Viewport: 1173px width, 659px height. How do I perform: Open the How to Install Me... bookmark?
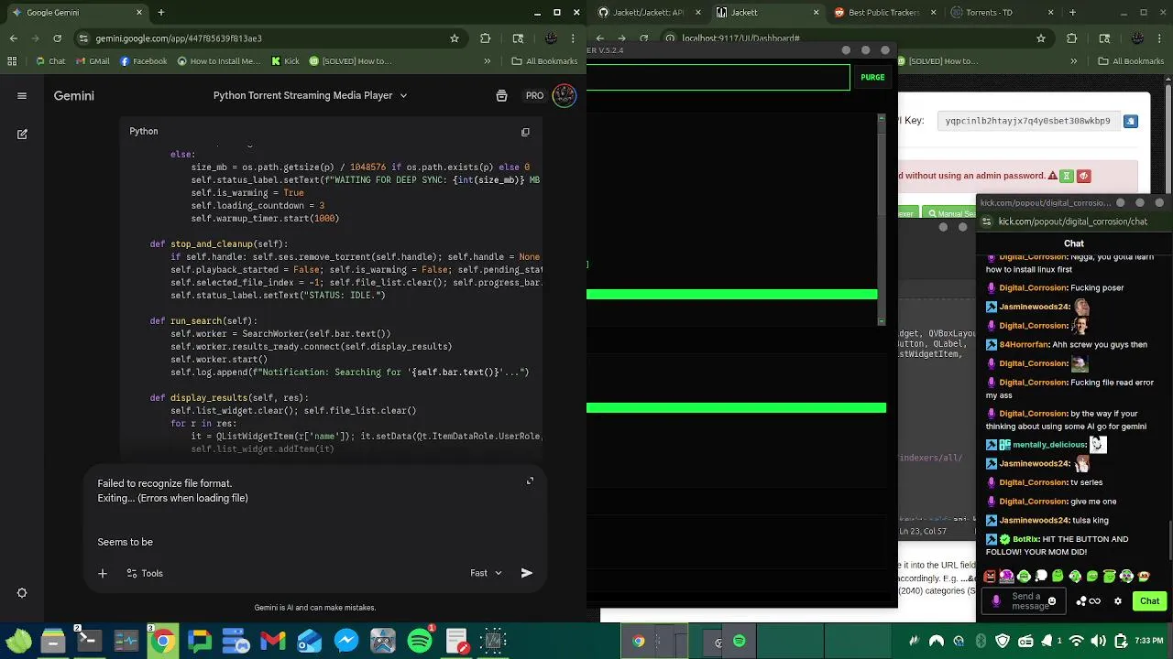click(x=219, y=61)
